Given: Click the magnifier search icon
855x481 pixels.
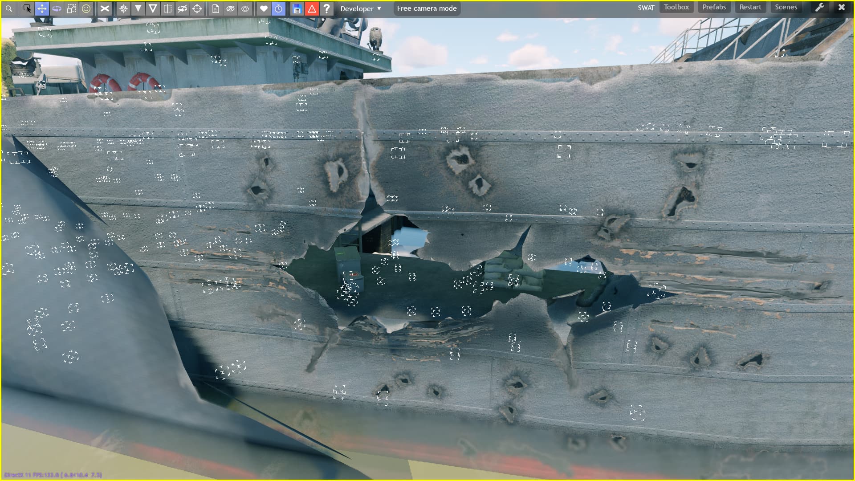Looking at the screenshot, I should click(9, 8).
